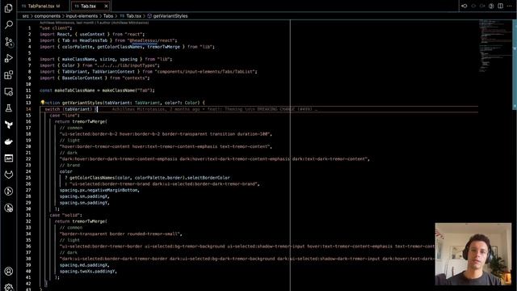Open the Accounts menu

(9, 272)
